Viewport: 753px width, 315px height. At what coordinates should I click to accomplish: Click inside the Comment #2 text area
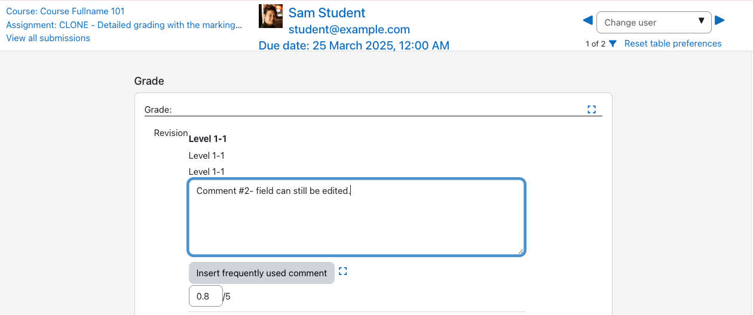(x=357, y=218)
